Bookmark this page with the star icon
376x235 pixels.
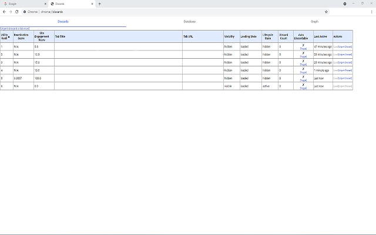click(x=326, y=12)
